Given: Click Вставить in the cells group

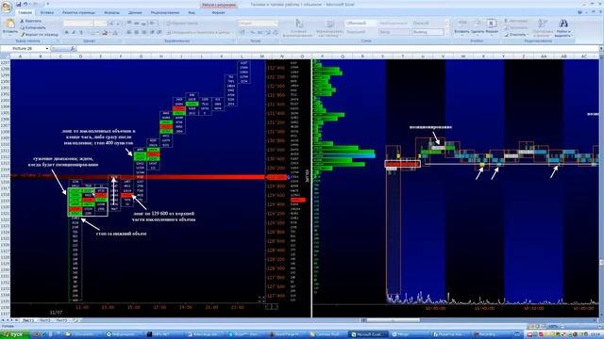Looking at the screenshot, I should pyautogui.click(x=461, y=27).
